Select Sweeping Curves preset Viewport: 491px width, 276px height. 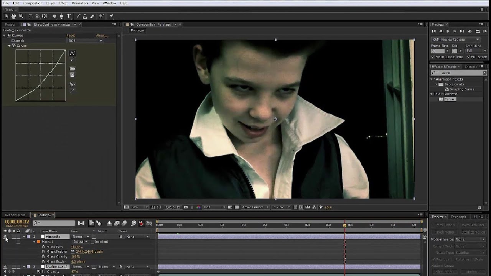462,89
